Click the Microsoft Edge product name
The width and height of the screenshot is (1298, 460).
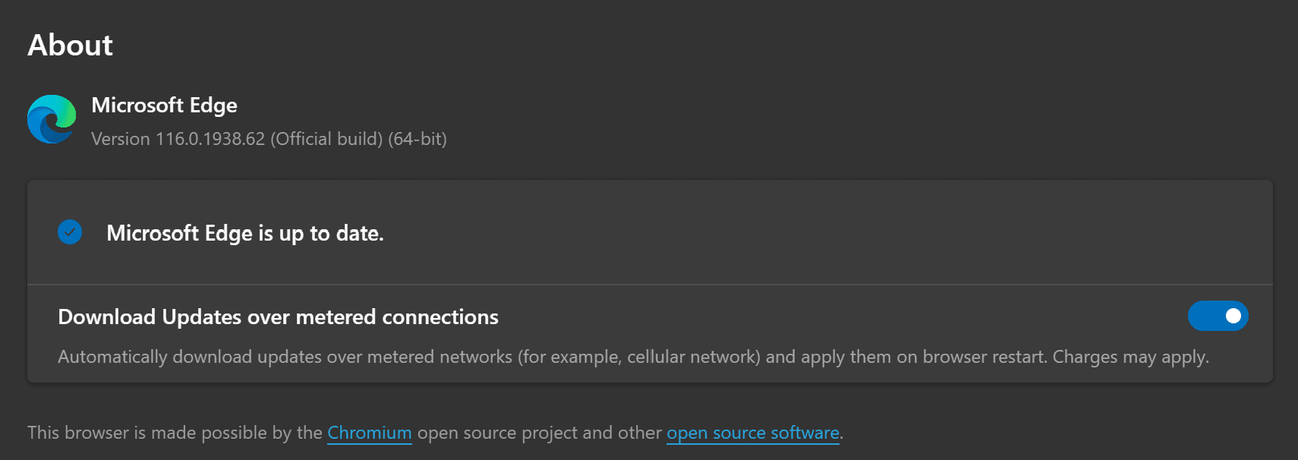pos(164,106)
